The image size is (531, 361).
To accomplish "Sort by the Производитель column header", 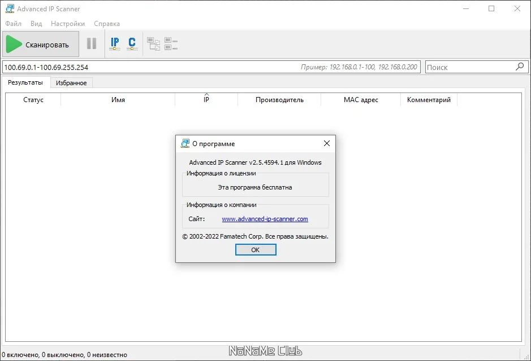I will pyautogui.click(x=279, y=100).
